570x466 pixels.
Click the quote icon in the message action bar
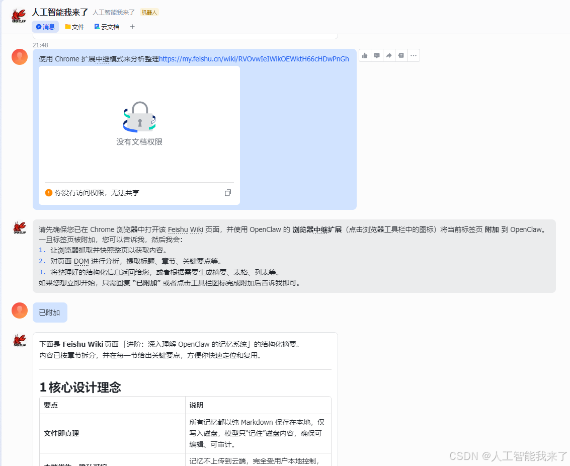click(401, 55)
